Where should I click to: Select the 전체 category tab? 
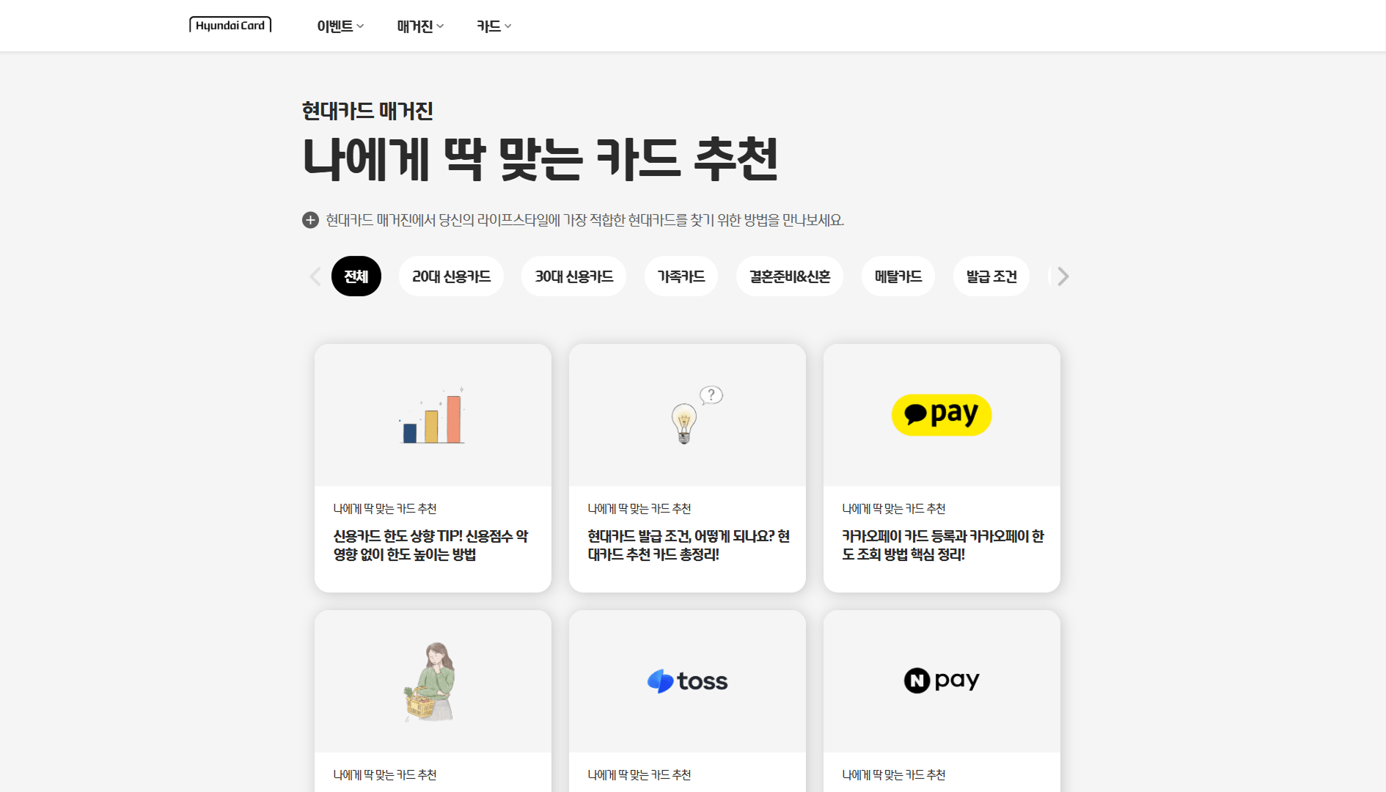point(356,276)
